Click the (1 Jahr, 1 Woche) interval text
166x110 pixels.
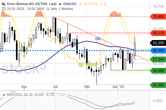[x=60, y=9]
